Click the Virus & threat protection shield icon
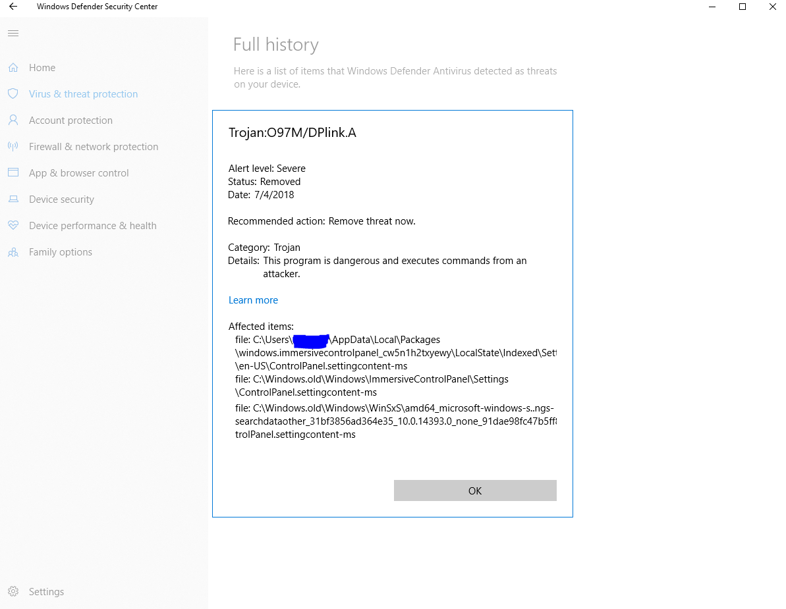Viewport: 786px width, 609px height. point(14,93)
